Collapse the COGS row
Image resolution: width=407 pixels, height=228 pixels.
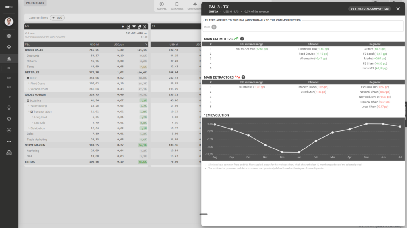(x=28, y=78)
